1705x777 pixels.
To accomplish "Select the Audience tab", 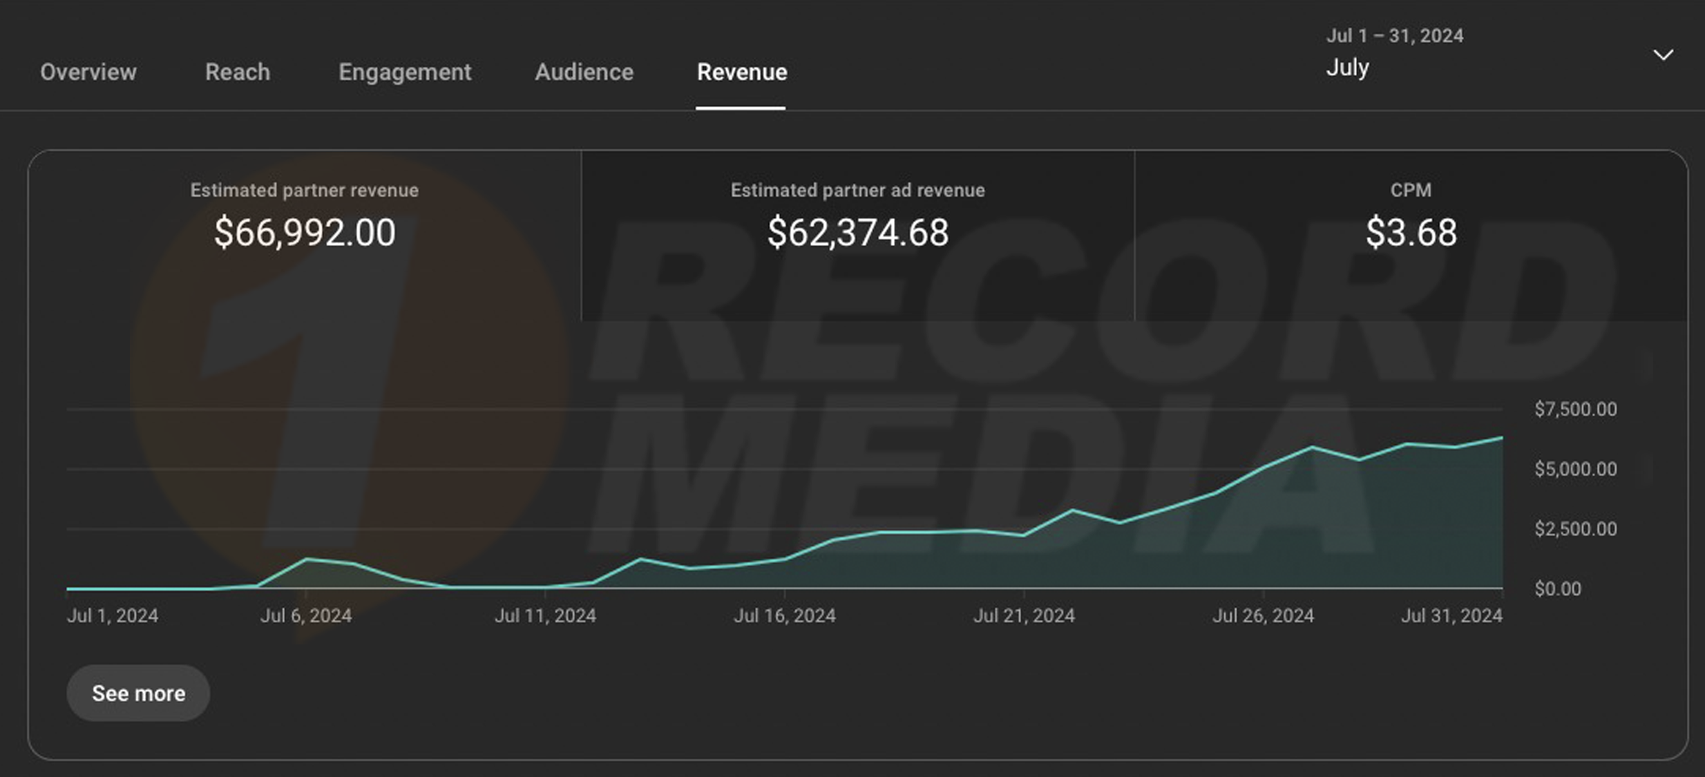I will (x=584, y=72).
